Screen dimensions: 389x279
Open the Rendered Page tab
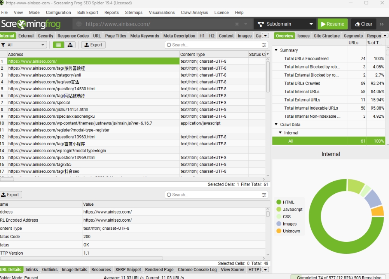[159, 270]
